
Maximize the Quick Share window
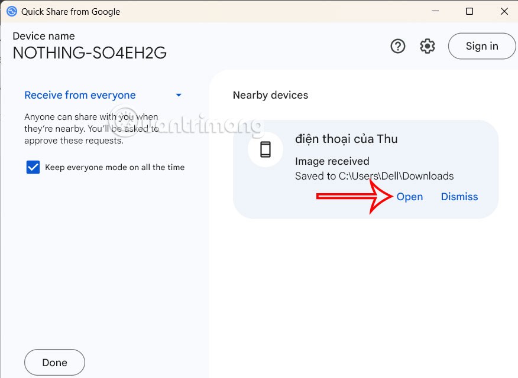pos(470,11)
